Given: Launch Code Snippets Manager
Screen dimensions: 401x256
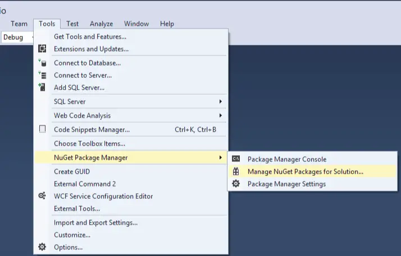Looking at the screenshot, I should point(131,129).
